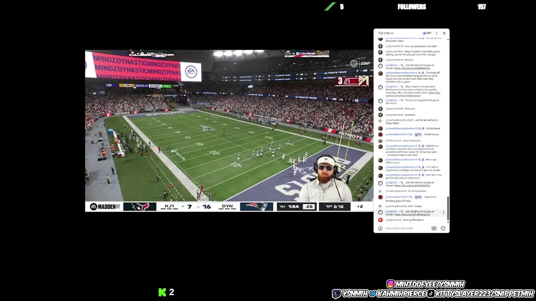Click the 3/1 M overlay badge
536x301 pixels.
coord(352,81)
